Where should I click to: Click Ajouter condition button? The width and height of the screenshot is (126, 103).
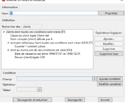tap(110, 79)
